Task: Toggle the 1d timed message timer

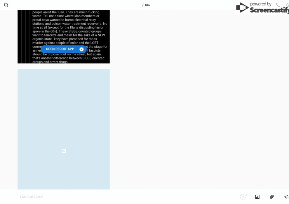Action: click(x=243, y=197)
